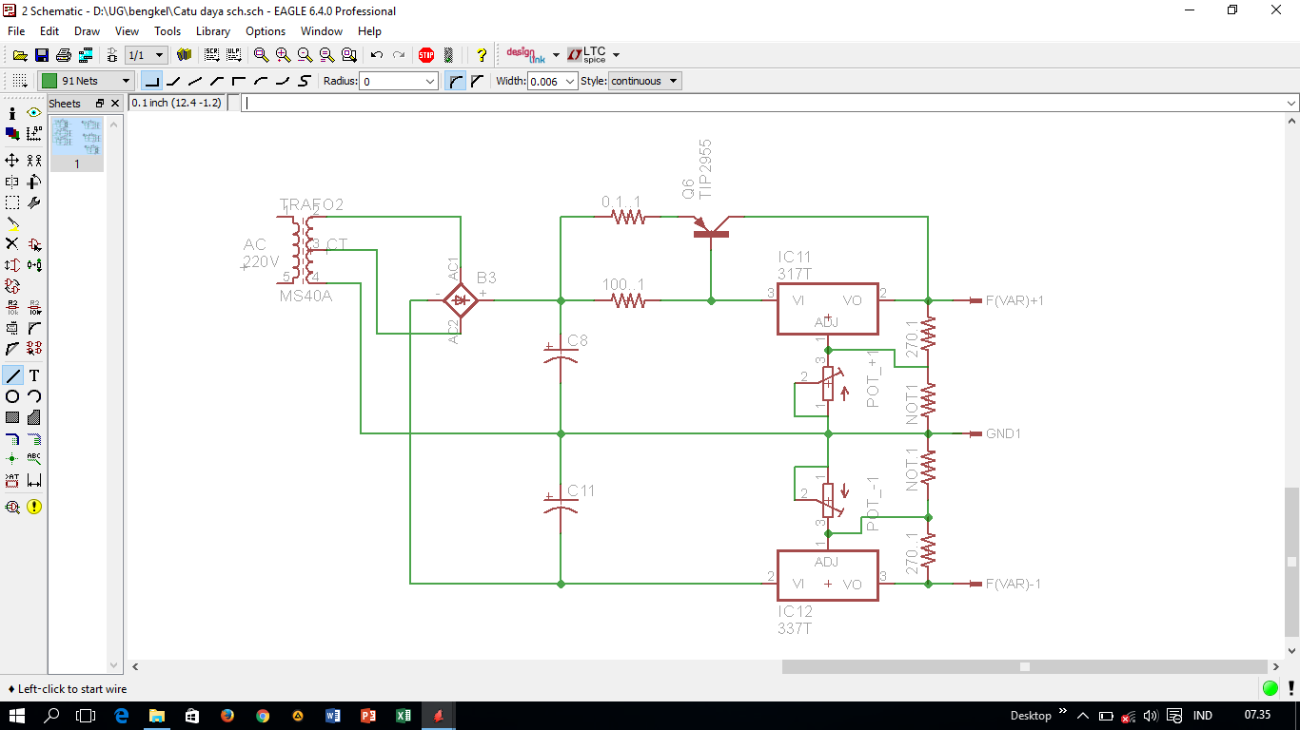Open the Errors yellow exclamation tool

click(34, 507)
